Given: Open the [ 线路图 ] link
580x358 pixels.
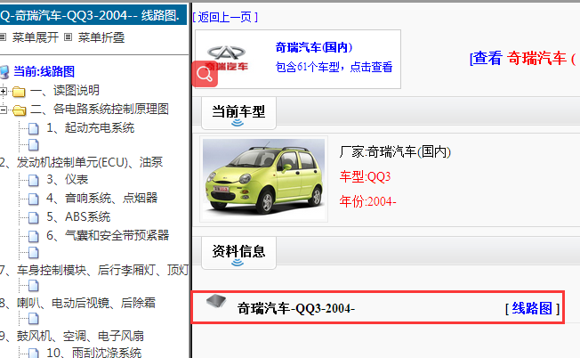Looking at the screenshot, I should [532, 308].
